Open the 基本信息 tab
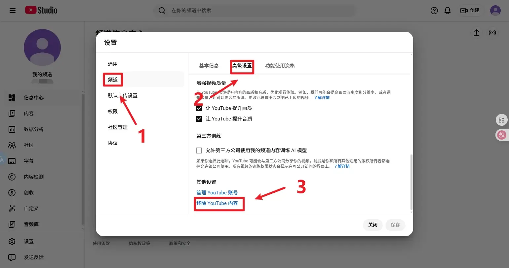Image resolution: width=509 pixels, height=268 pixels. (209, 65)
